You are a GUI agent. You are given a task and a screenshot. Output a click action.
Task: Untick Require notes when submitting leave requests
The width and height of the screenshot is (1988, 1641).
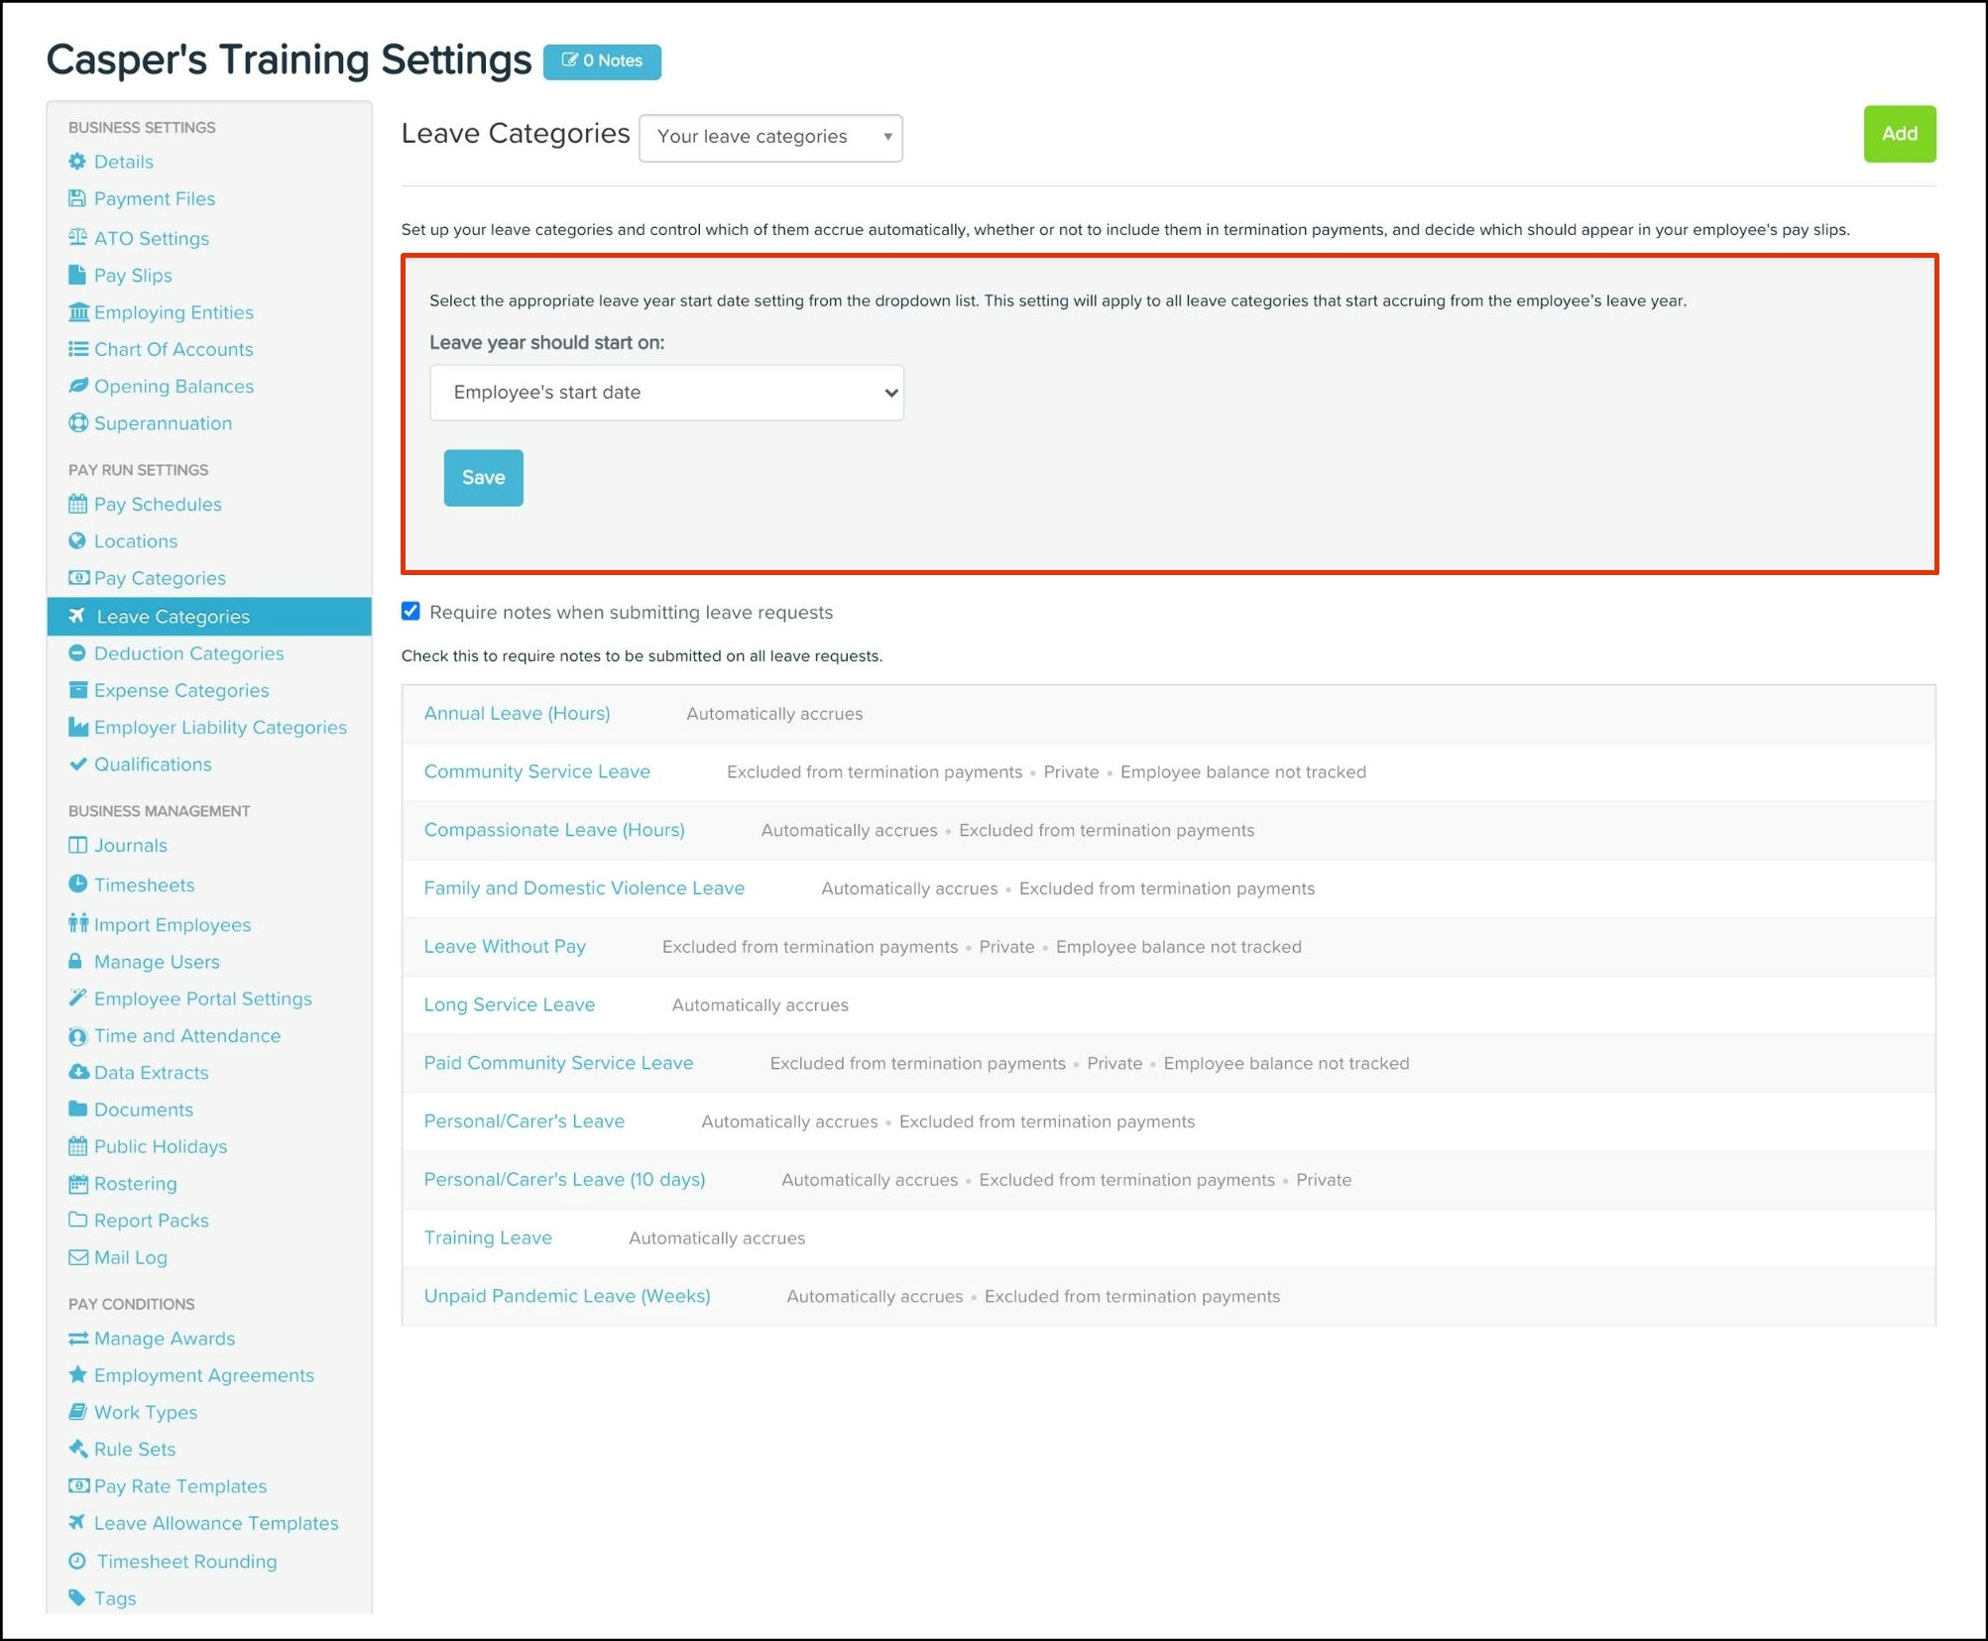coord(410,612)
